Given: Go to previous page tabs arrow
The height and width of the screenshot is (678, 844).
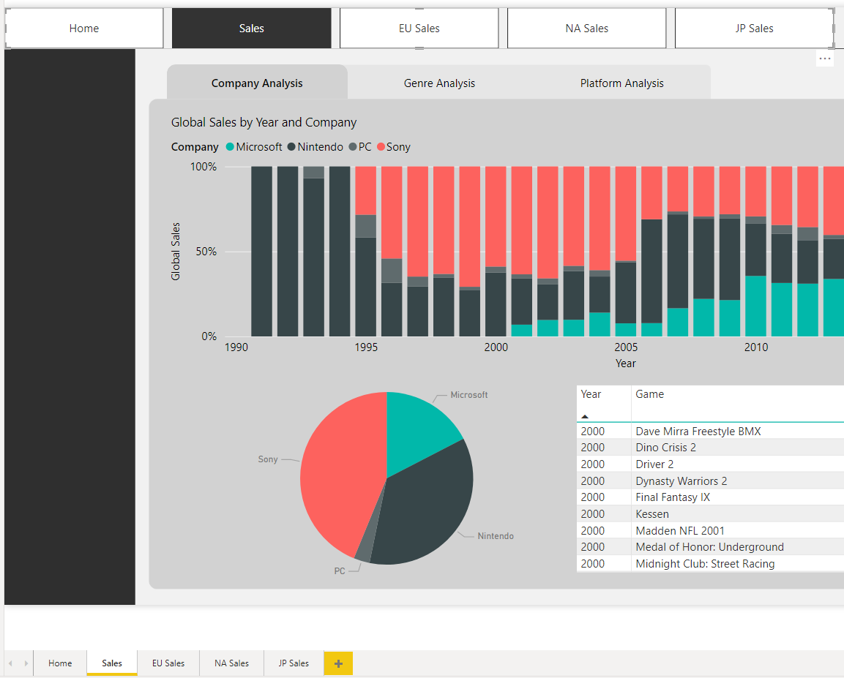Looking at the screenshot, I should click(10, 663).
